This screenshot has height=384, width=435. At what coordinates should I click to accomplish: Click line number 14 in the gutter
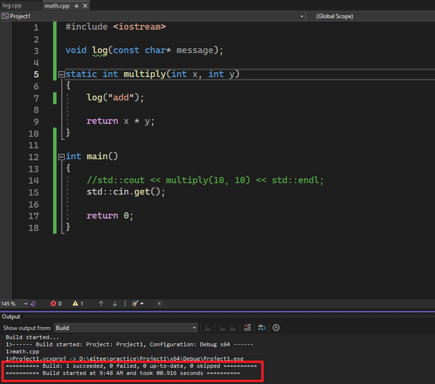pyautogui.click(x=33, y=180)
